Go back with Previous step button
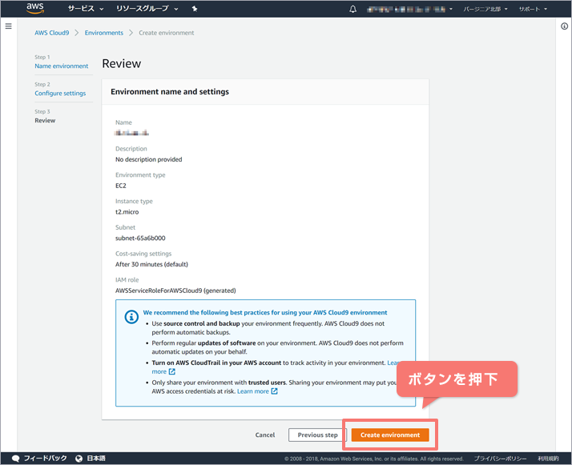 click(317, 435)
